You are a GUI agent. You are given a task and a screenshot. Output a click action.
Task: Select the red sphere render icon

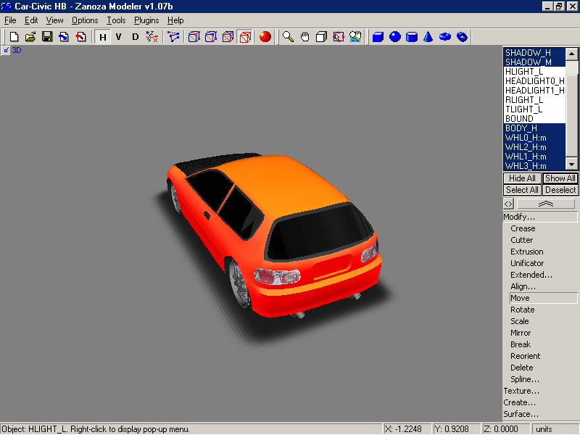(x=265, y=36)
